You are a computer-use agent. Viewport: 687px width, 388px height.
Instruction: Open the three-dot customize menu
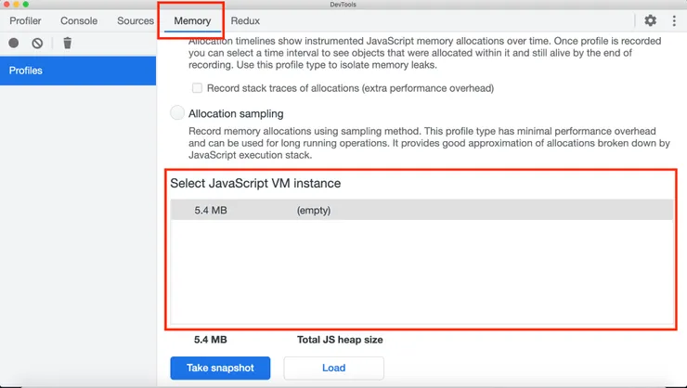674,20
